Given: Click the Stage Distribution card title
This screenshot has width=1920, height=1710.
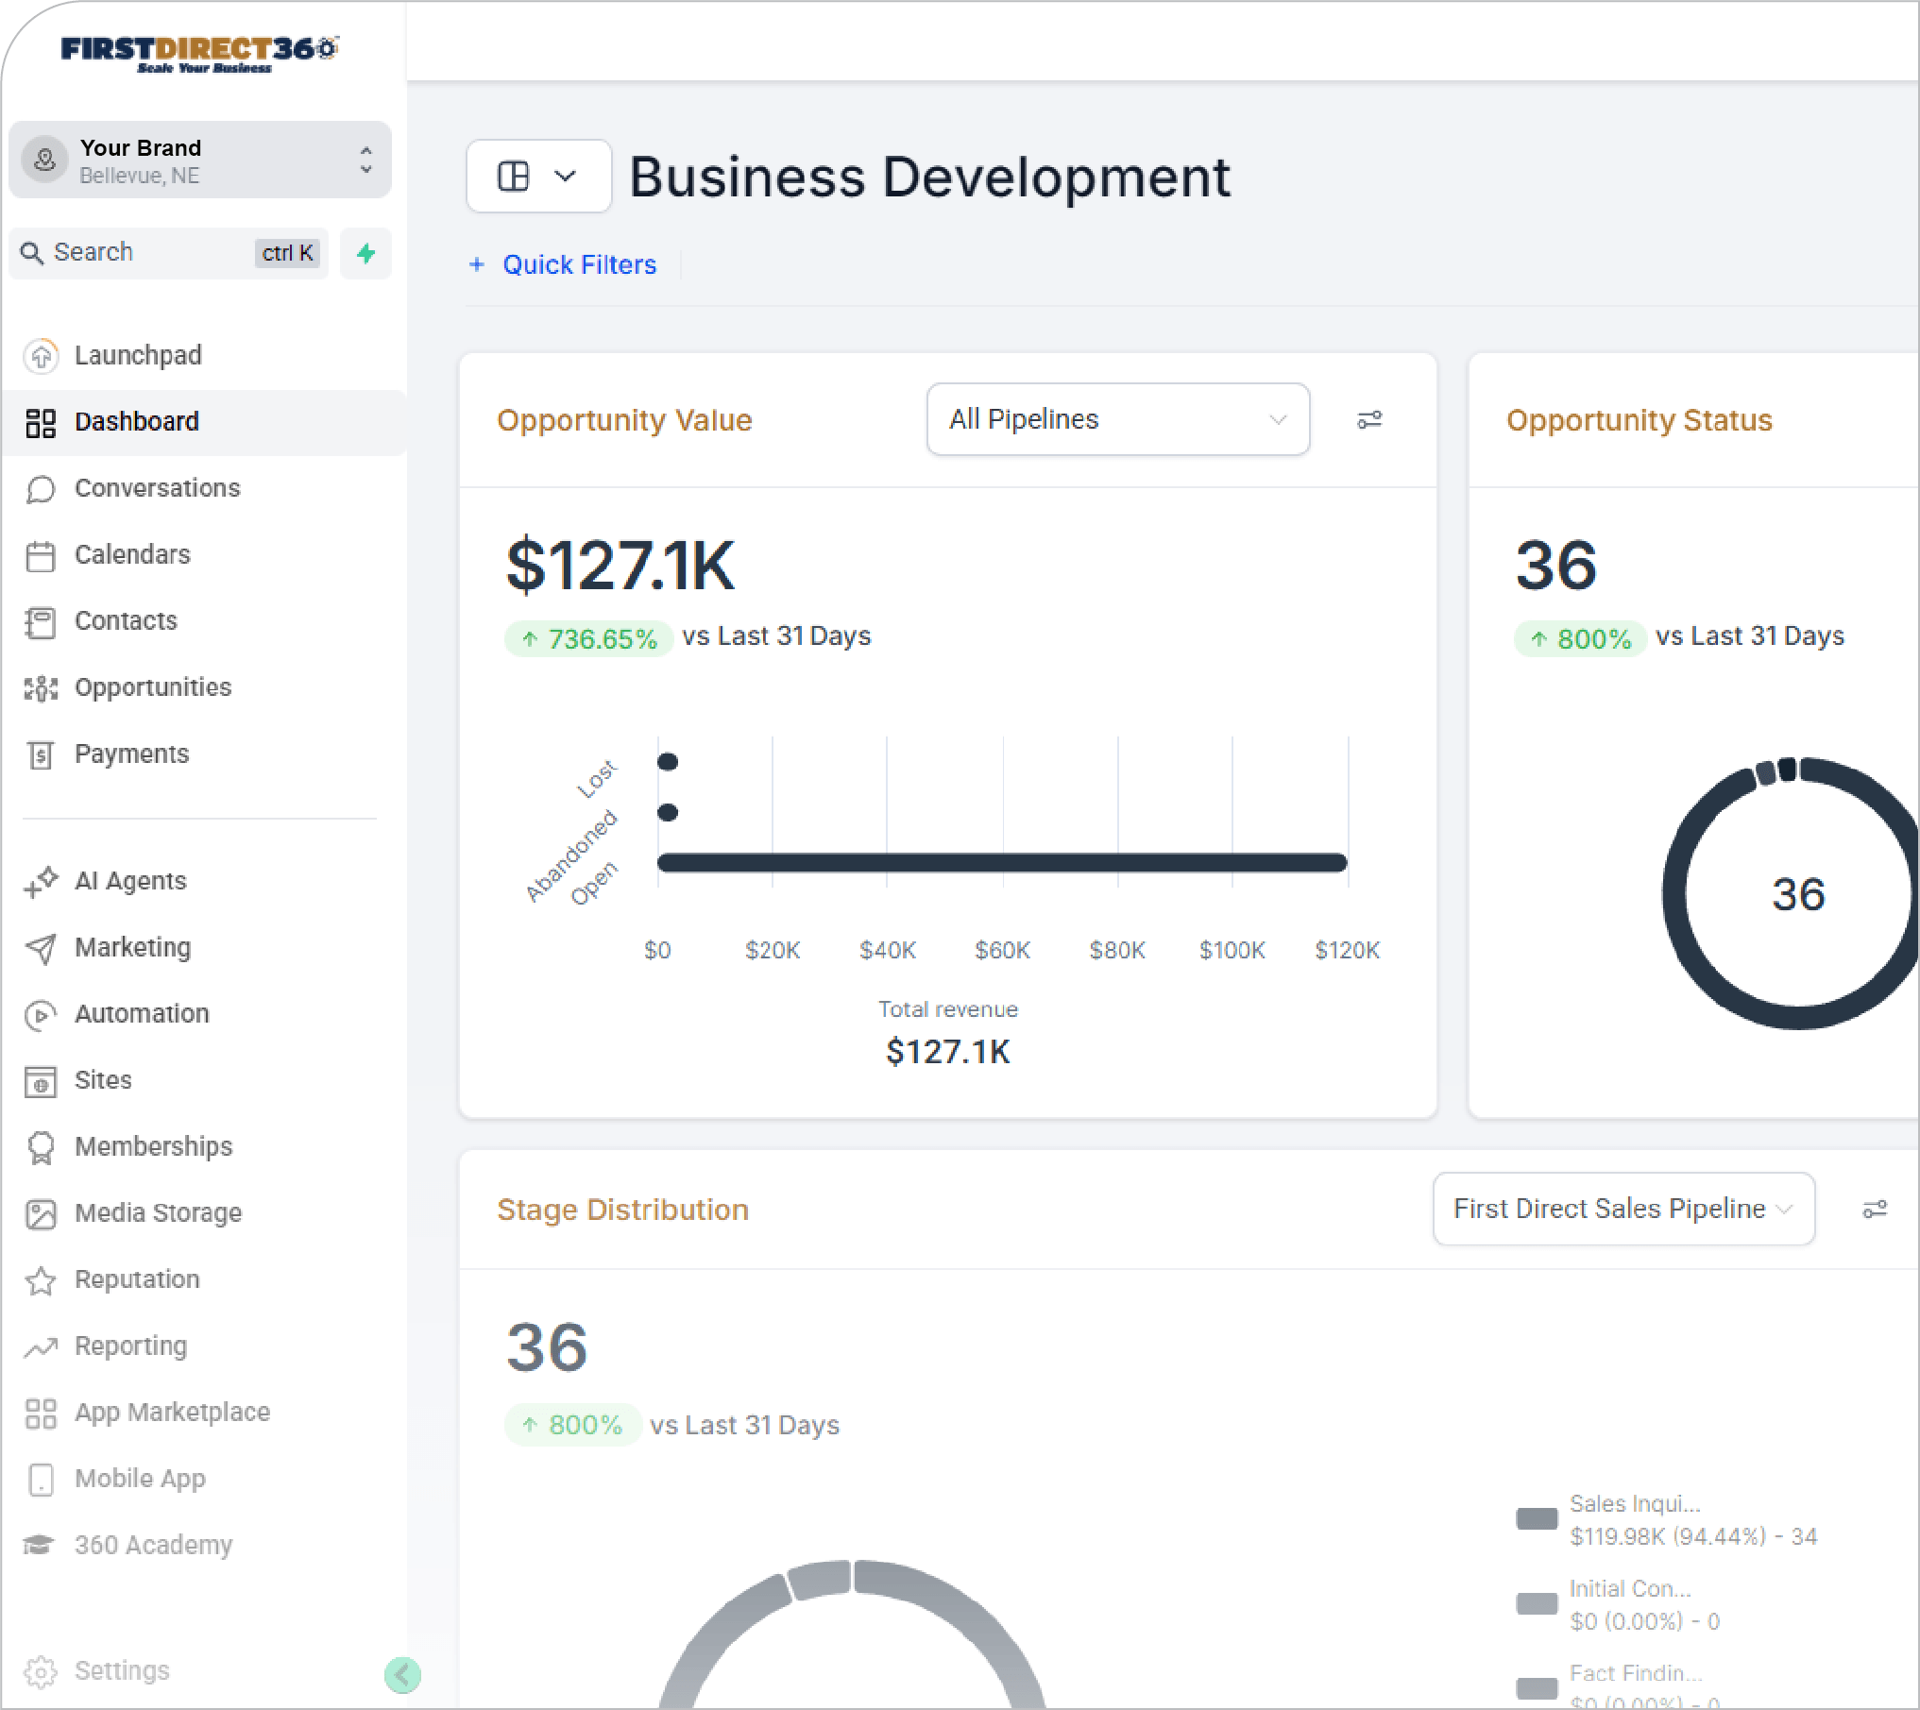Looking at the screenshot, I should point(623,1210).
